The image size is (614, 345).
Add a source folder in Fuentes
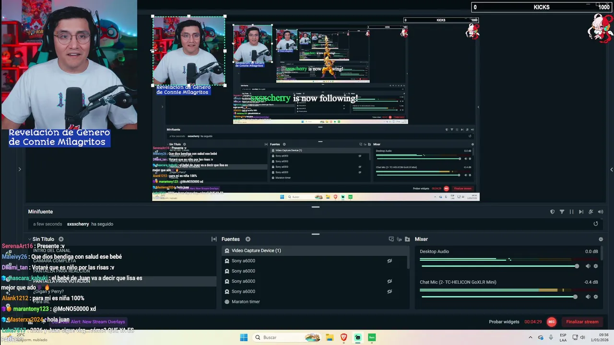(x=407, y=239)
